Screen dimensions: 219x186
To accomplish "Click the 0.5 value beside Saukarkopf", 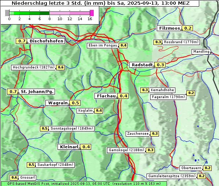I will pyautogui.click(x=31, y=165).
